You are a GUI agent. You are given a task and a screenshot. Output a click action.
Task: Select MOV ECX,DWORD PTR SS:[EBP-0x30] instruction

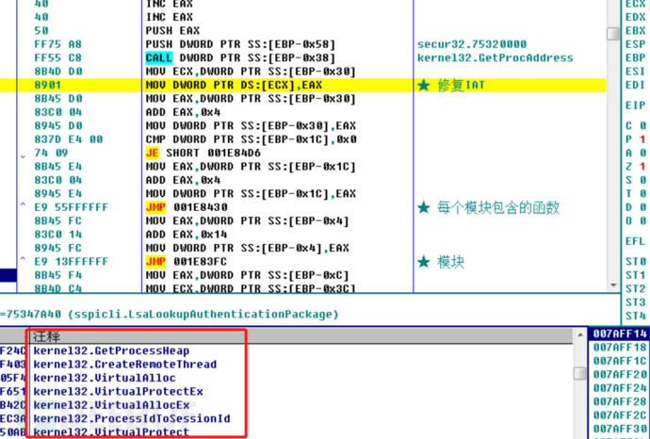tap(251, 72)
